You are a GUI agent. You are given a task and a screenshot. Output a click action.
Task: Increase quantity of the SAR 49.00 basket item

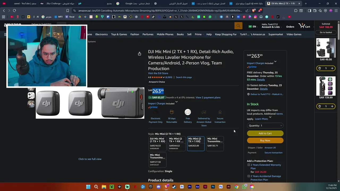pos(332,68)
